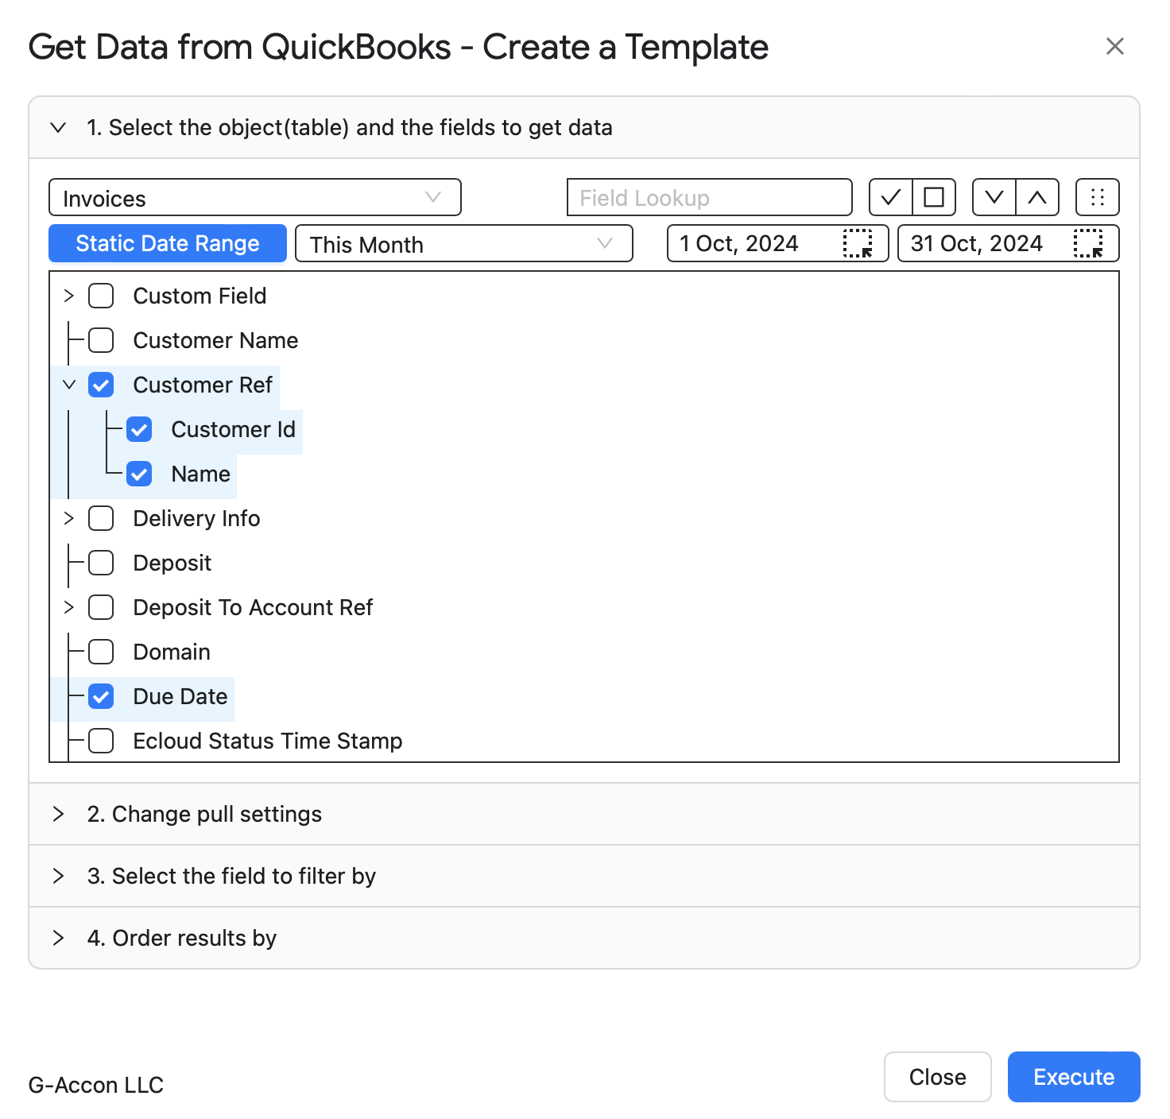This screenshot has width=1170, height=1119.
Task: Expand section 2 Change pull settings
Action: click(x=584, y=814)
